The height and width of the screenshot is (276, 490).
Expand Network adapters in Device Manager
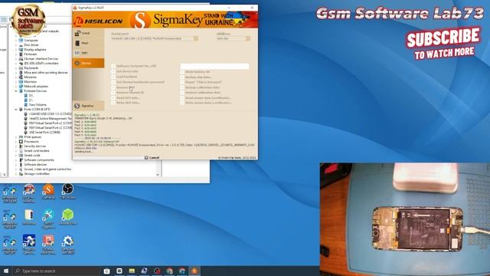point(16,87)
